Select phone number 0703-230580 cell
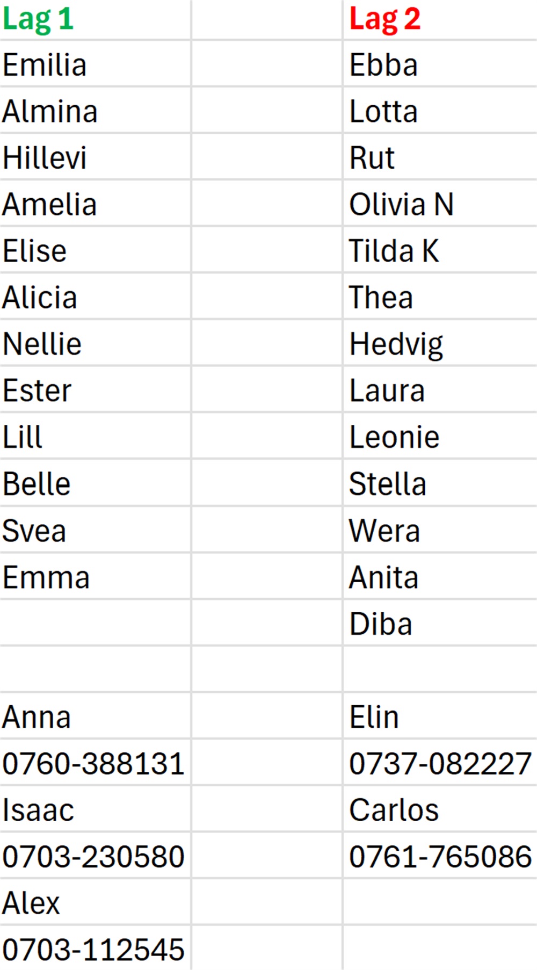537x970 pixels. 93,856
